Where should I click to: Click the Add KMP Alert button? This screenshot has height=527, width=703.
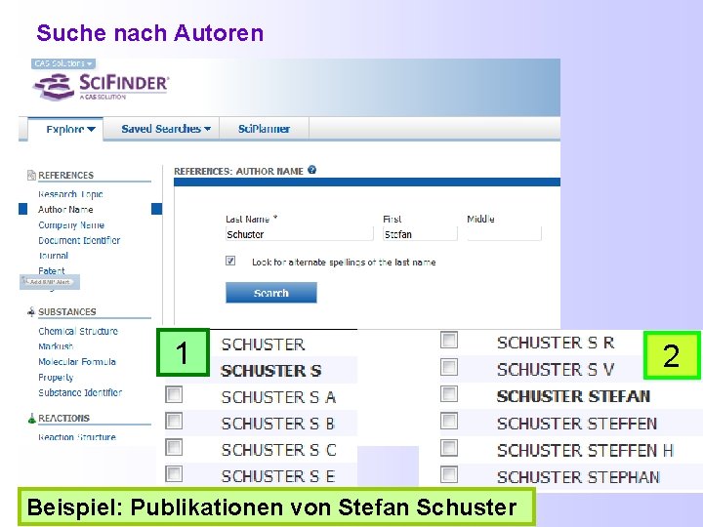point(50,282)
